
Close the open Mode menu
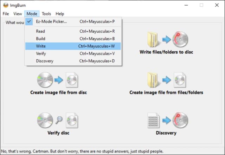[x=32, y=14]
